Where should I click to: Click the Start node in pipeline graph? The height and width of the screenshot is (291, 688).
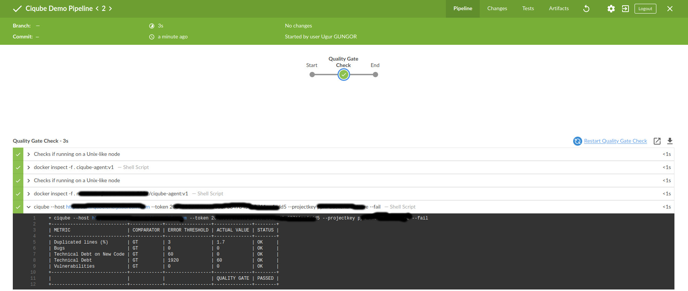(x=312, y=75)
